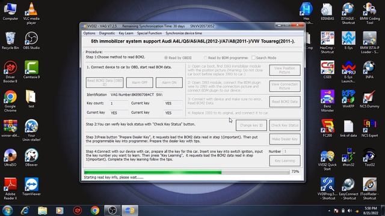
Task: Click the Key count value field
Action: (x=119, y=103)
